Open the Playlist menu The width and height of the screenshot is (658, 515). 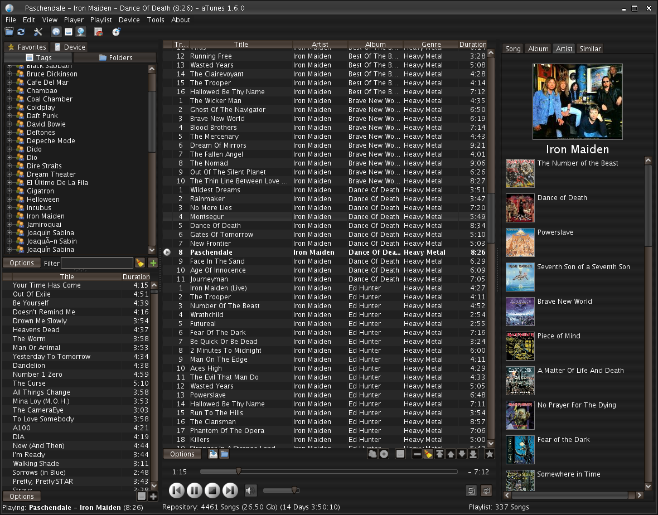point(101,20)
